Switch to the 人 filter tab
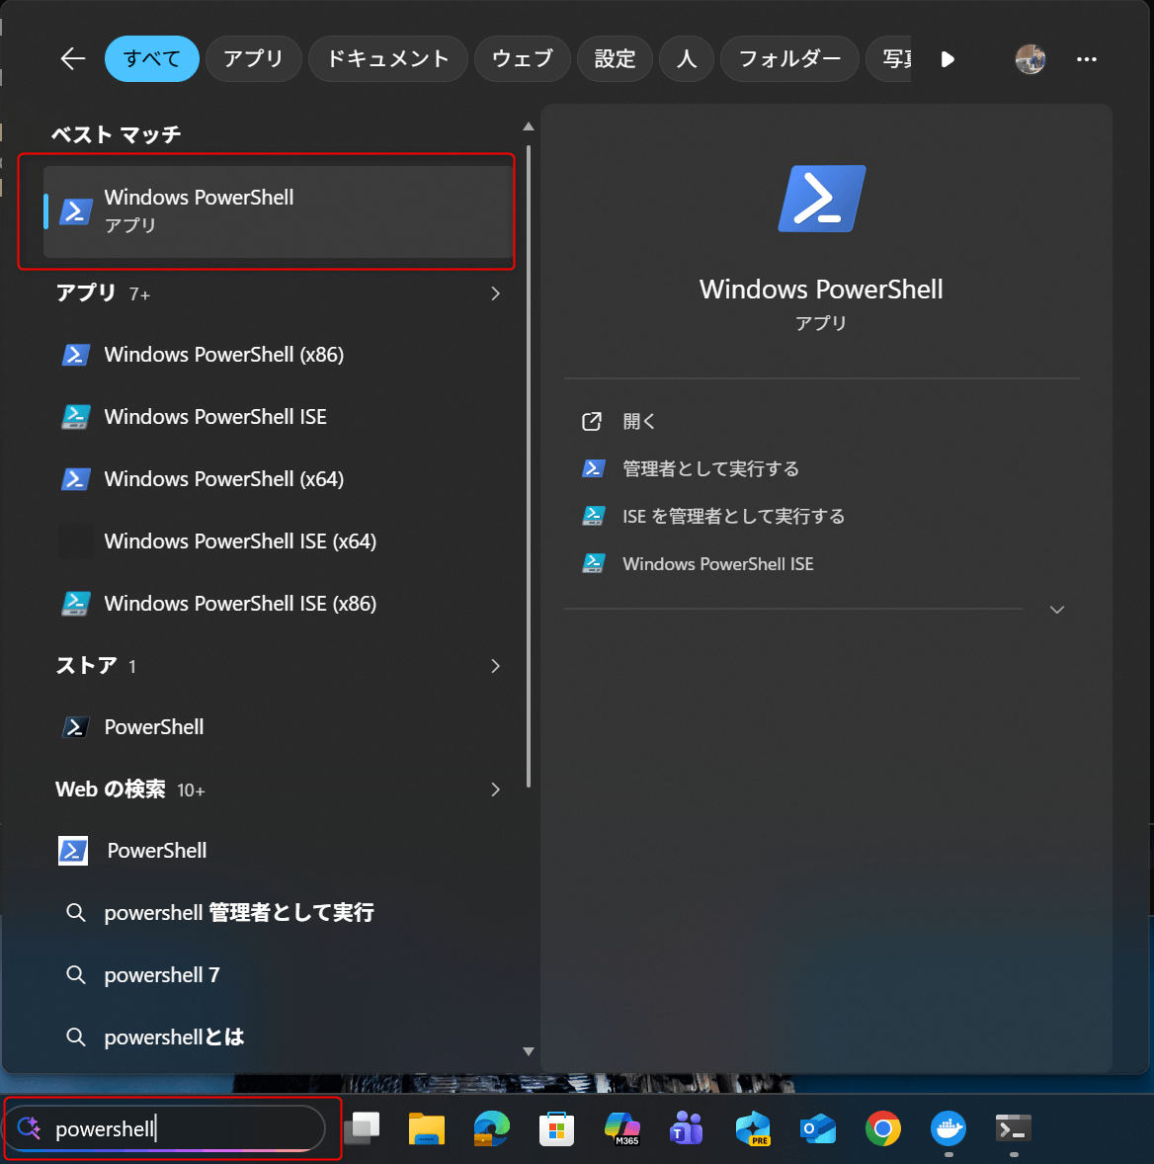Image resolution: width=1154 pixels, height=1164 pixels. [687, 58]
